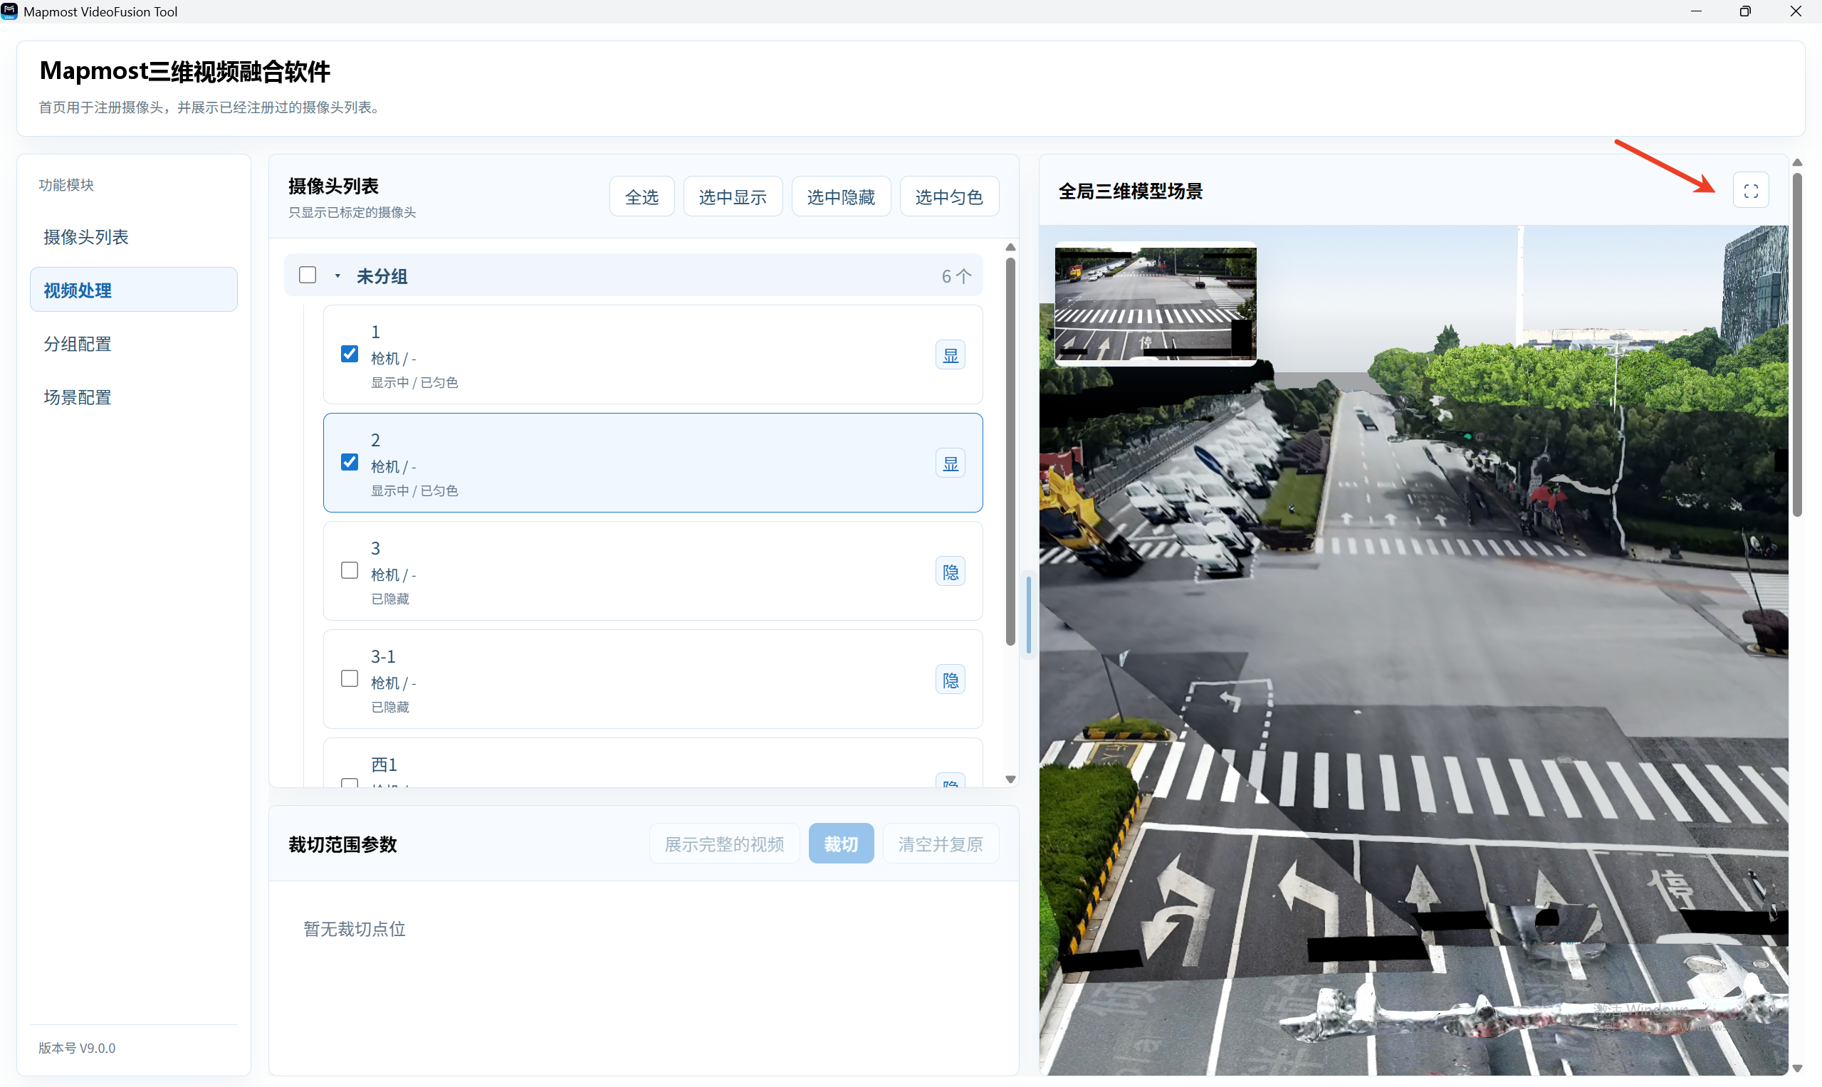Viewport: 1822px width, 1087px height.
Task: Select the camera 3-1 list card
Action: (653, 680)
